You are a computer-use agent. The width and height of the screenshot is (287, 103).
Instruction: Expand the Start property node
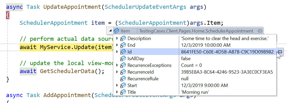[x=117, y=85]
